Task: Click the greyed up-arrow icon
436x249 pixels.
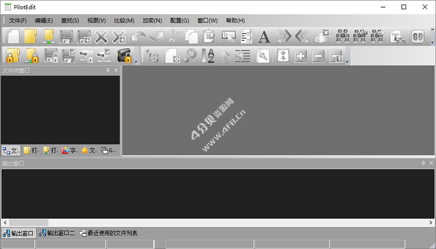Action: tap(225, 56)
